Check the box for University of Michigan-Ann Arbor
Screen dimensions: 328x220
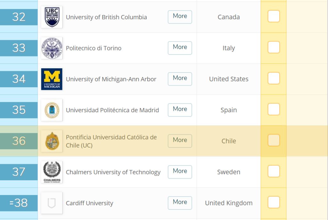point(274,78)
